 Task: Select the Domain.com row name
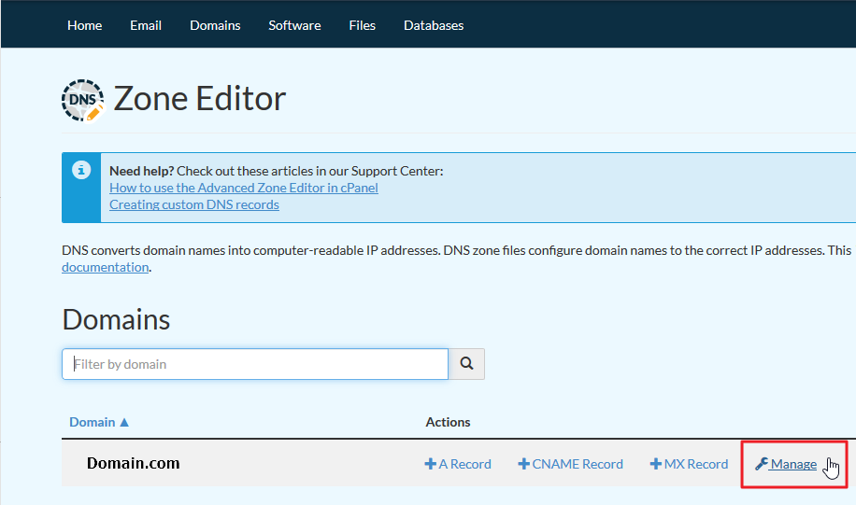click(133, 463)
